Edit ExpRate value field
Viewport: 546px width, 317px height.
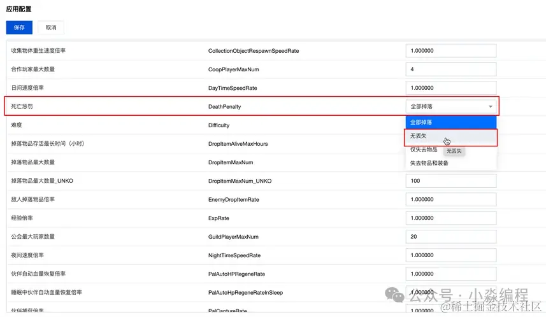tap(451, 218)
